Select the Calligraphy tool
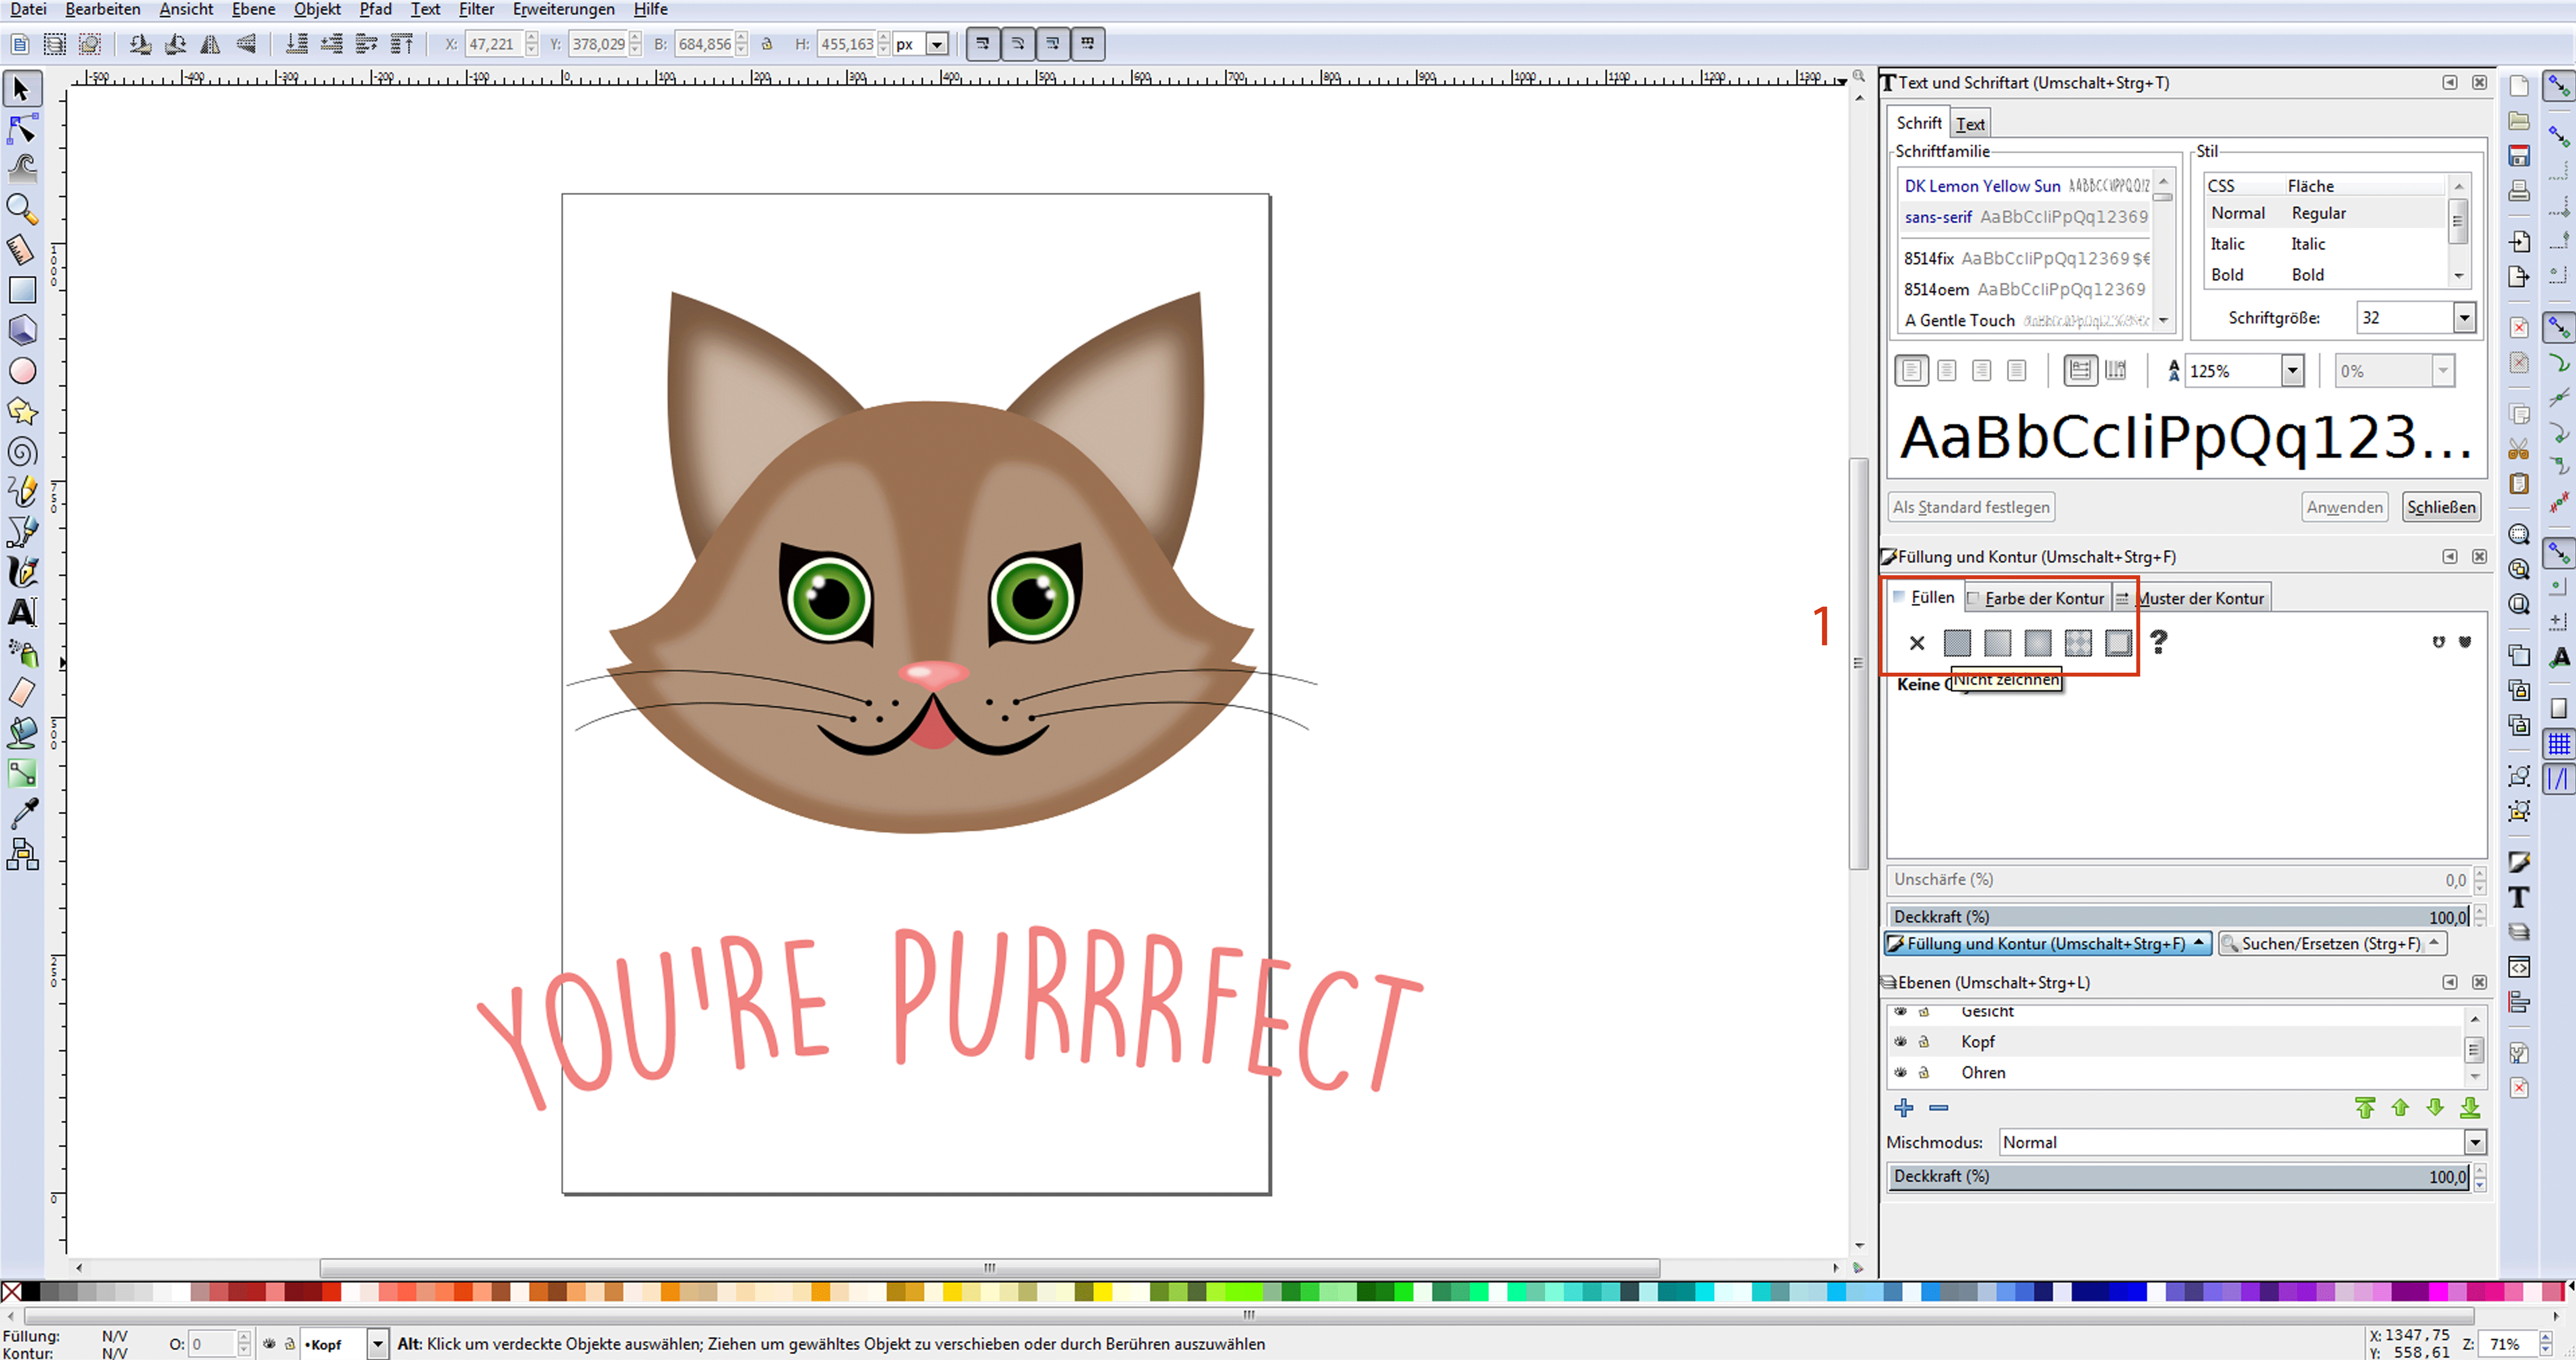The width and height of the screenshot is (2576, 1360). pos(21,572)
